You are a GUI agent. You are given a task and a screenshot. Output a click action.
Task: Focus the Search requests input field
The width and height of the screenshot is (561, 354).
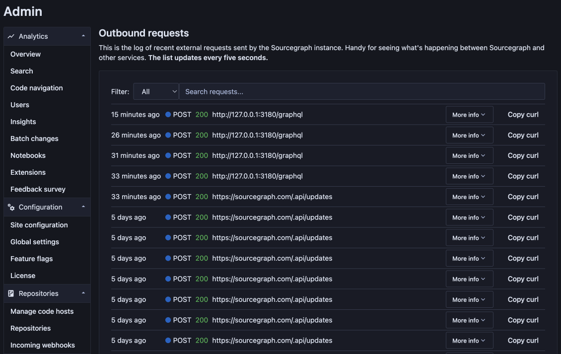tap(362, 92)
